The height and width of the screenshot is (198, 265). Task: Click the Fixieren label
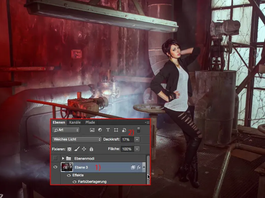point(59,149)
